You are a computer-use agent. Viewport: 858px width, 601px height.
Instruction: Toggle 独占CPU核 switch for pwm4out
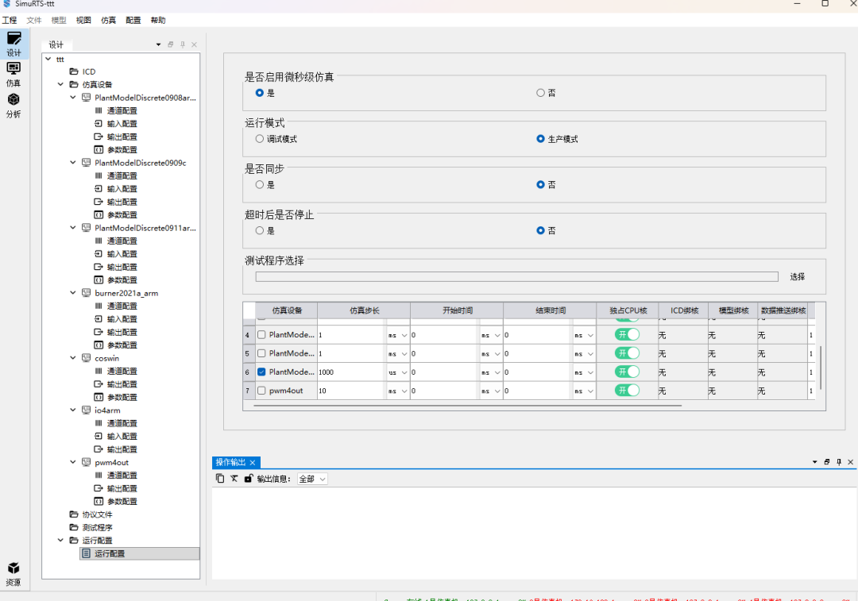click(627, 391)
